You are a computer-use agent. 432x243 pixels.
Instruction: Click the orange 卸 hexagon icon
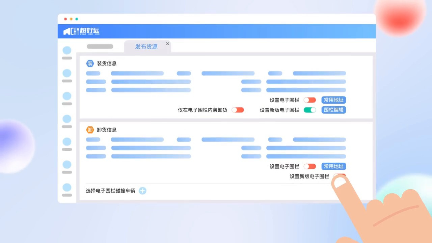tap(90, 130)
